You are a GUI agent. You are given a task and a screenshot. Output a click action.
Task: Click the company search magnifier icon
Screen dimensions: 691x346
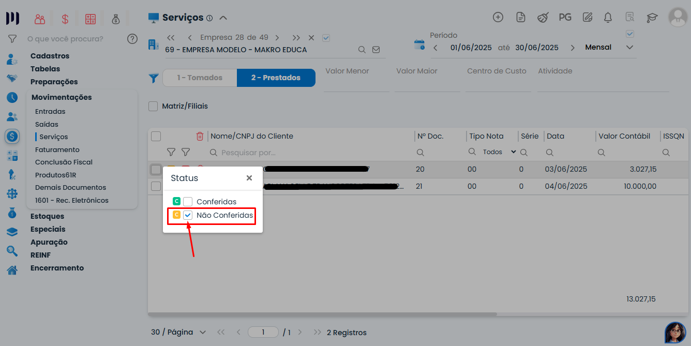(x=363, y=50)
